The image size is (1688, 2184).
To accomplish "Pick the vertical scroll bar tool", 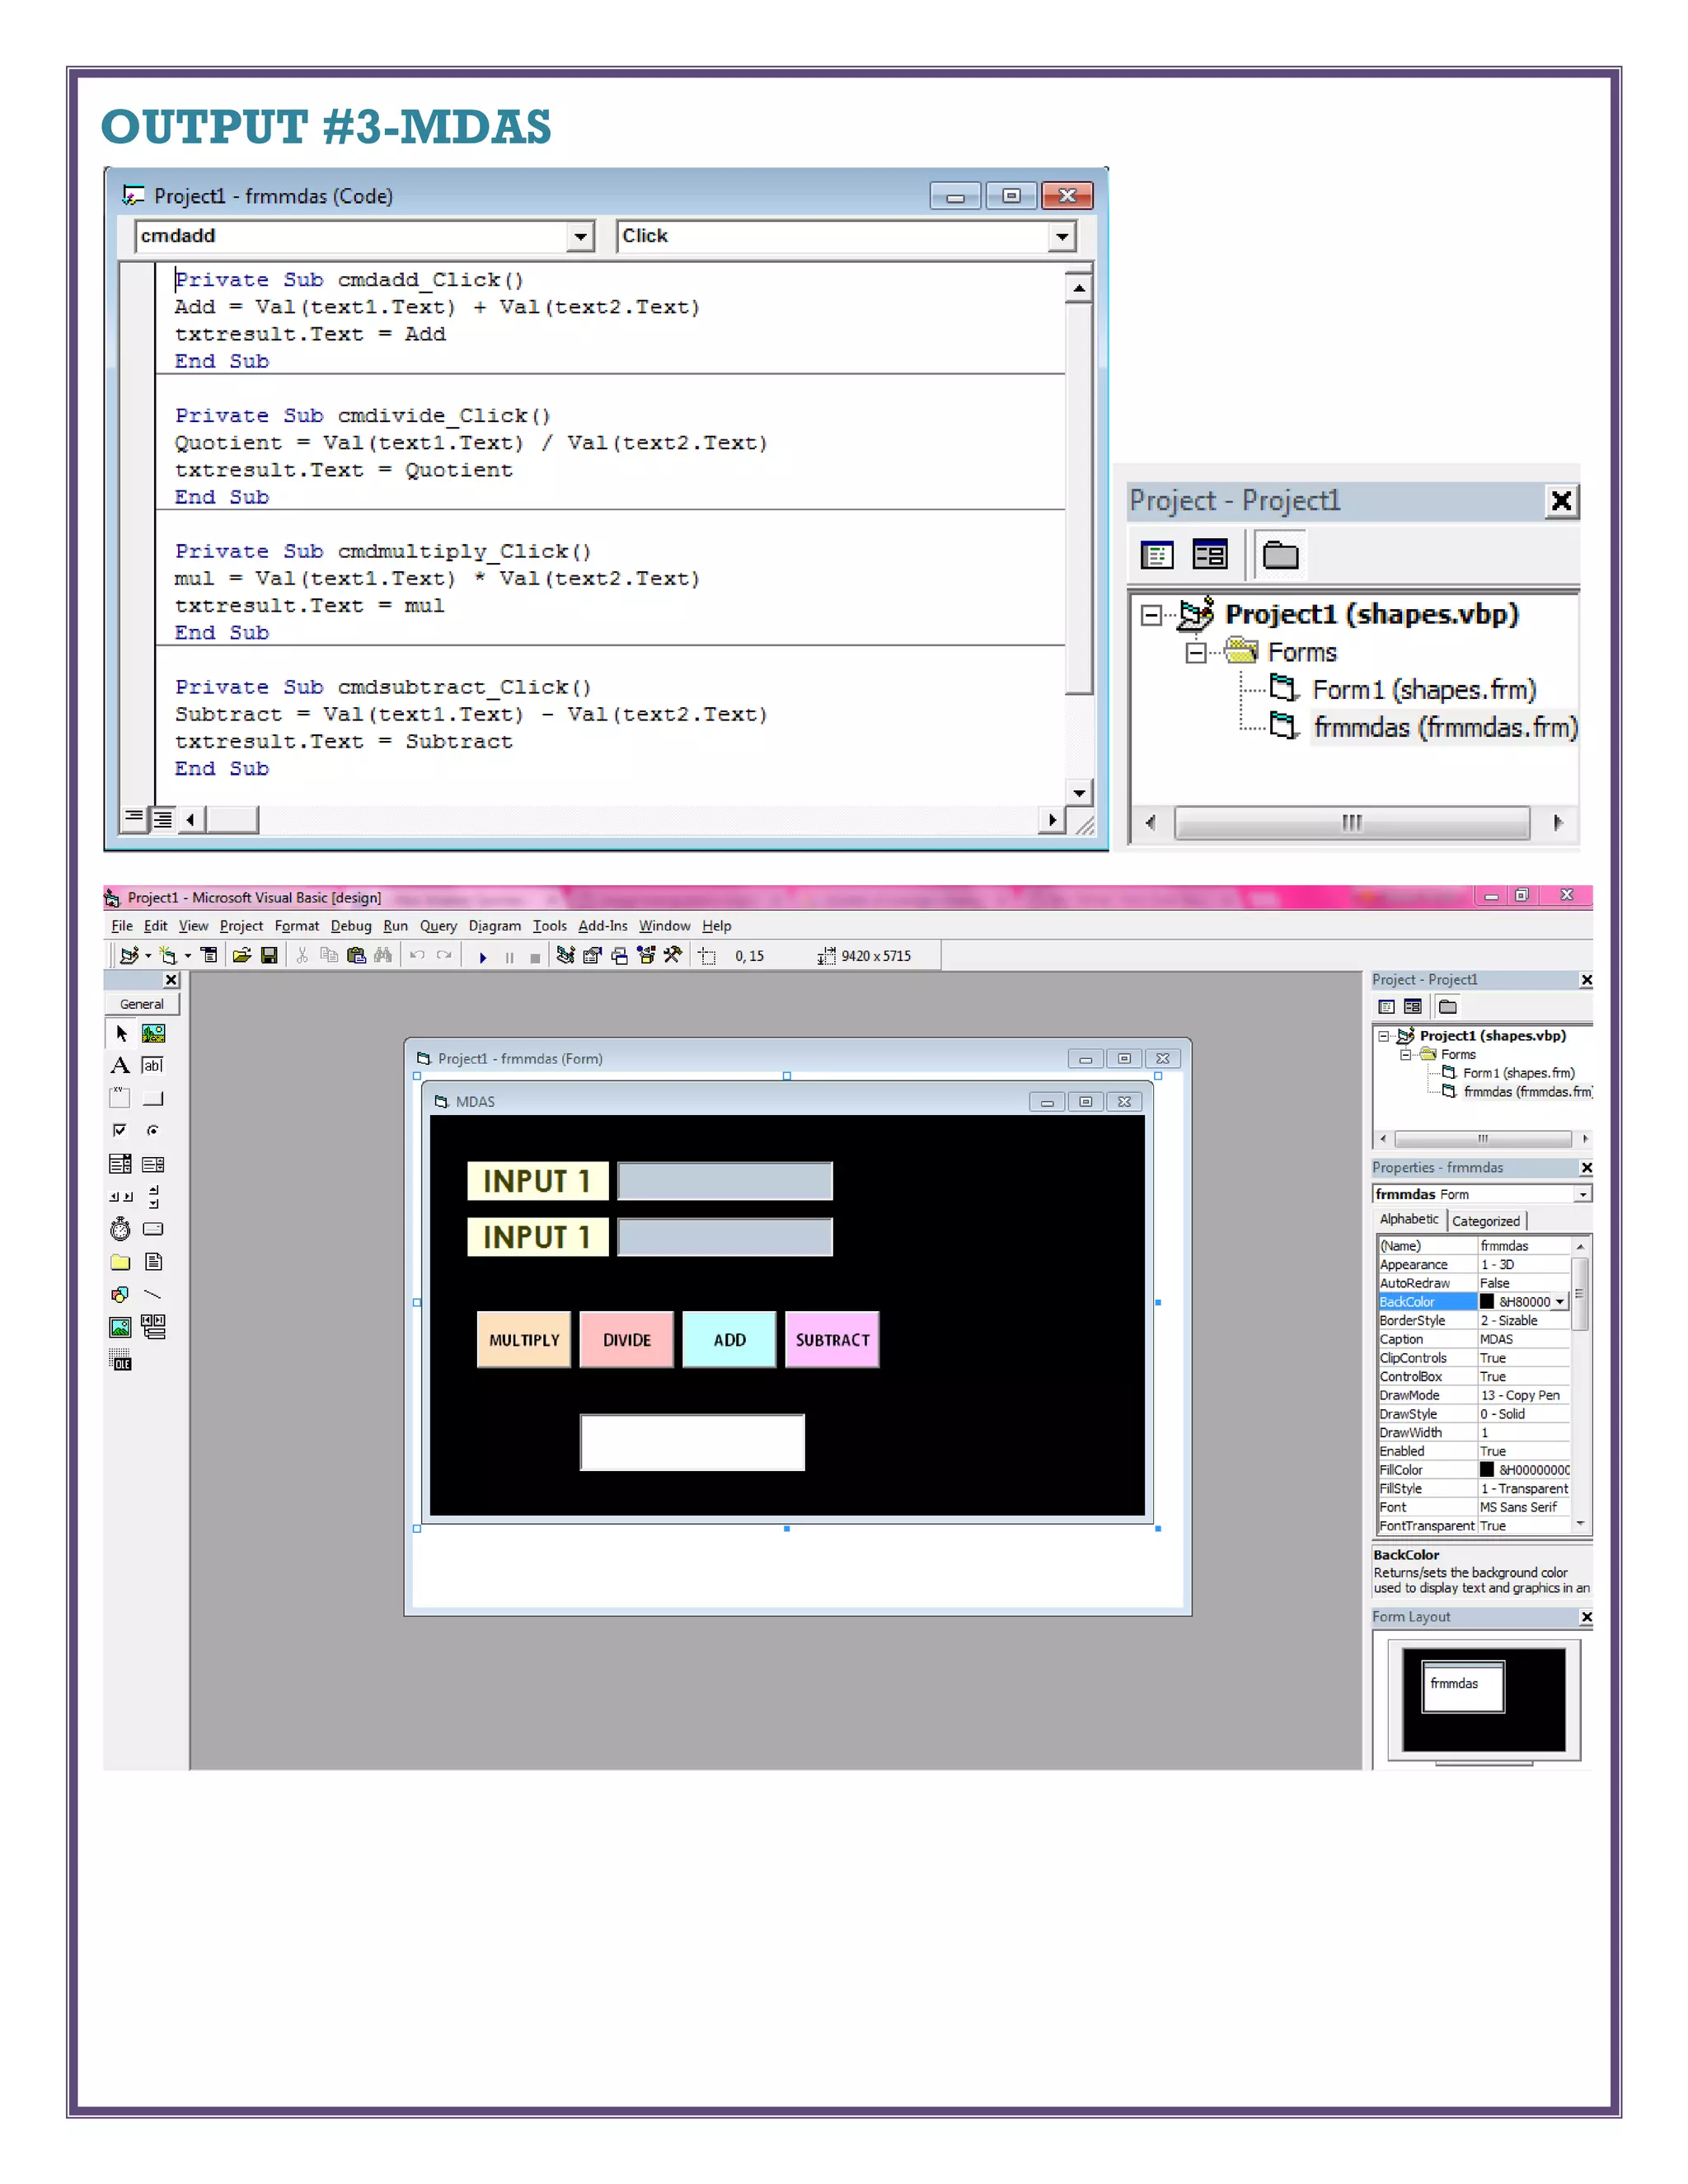I will coord(153,1196).
